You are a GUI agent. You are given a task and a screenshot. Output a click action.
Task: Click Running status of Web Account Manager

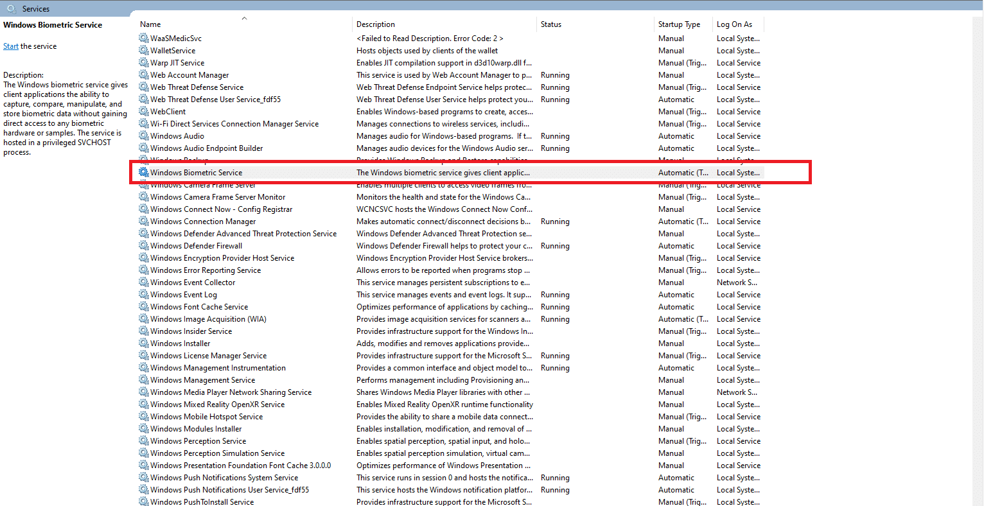click(x=555, y=75)
